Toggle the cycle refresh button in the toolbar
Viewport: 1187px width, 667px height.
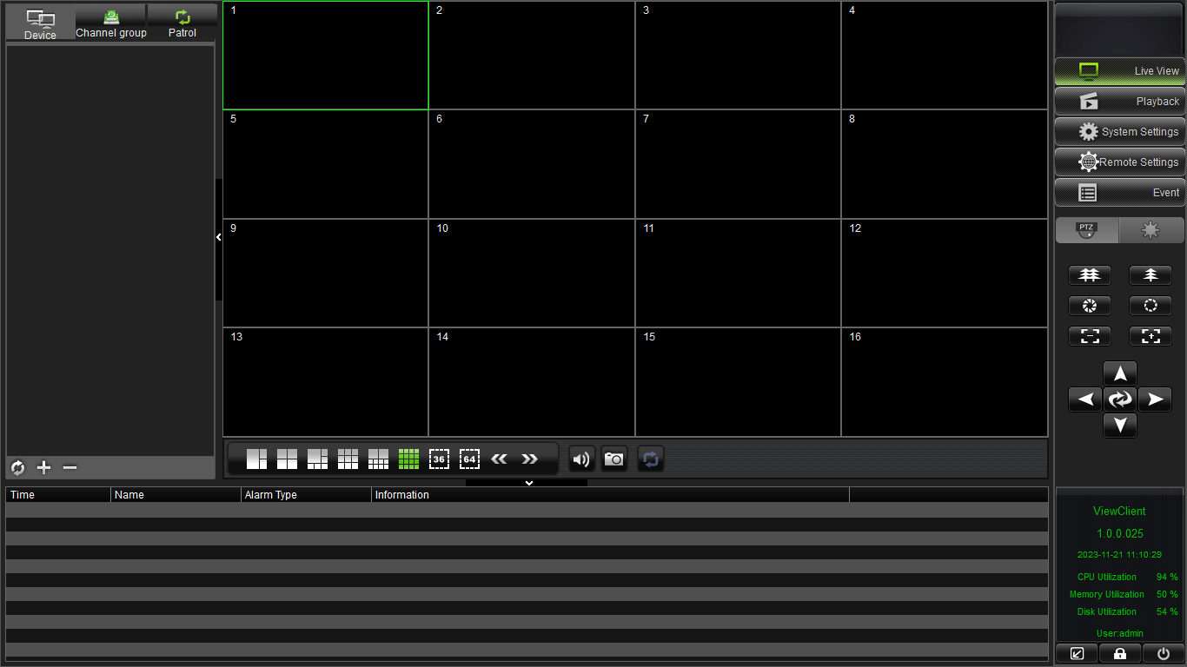point(651,459)
